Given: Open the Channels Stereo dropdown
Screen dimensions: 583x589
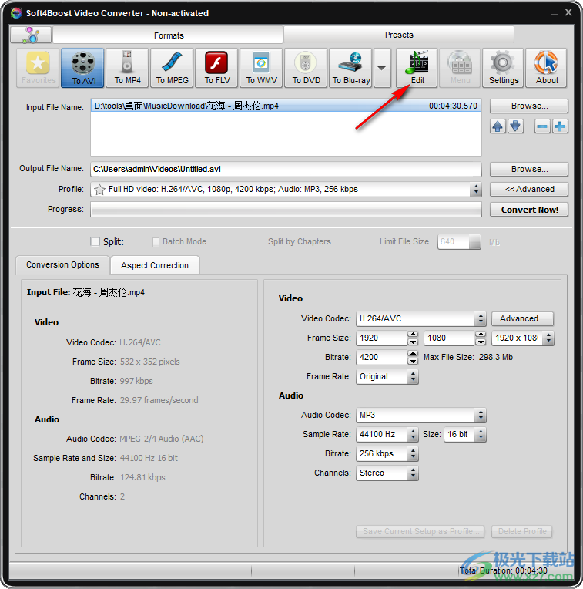Looking at the screenshot, I should 413,473.
